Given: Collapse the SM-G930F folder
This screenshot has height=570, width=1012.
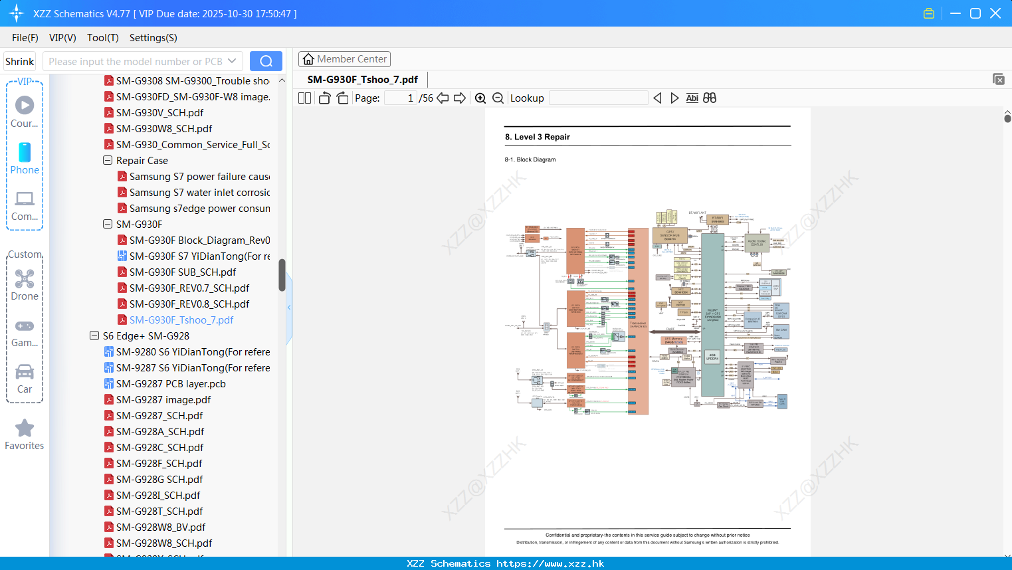Looking at the screenshot, I should [x=108, y=225].
